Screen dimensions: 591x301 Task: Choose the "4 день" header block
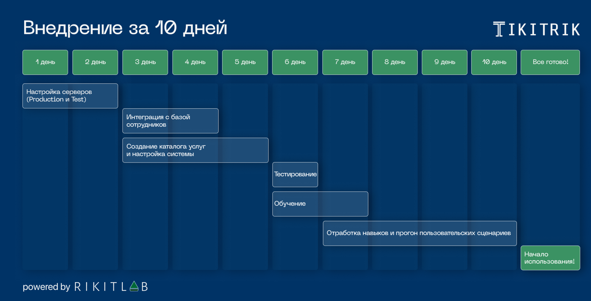tap(195, 62)
